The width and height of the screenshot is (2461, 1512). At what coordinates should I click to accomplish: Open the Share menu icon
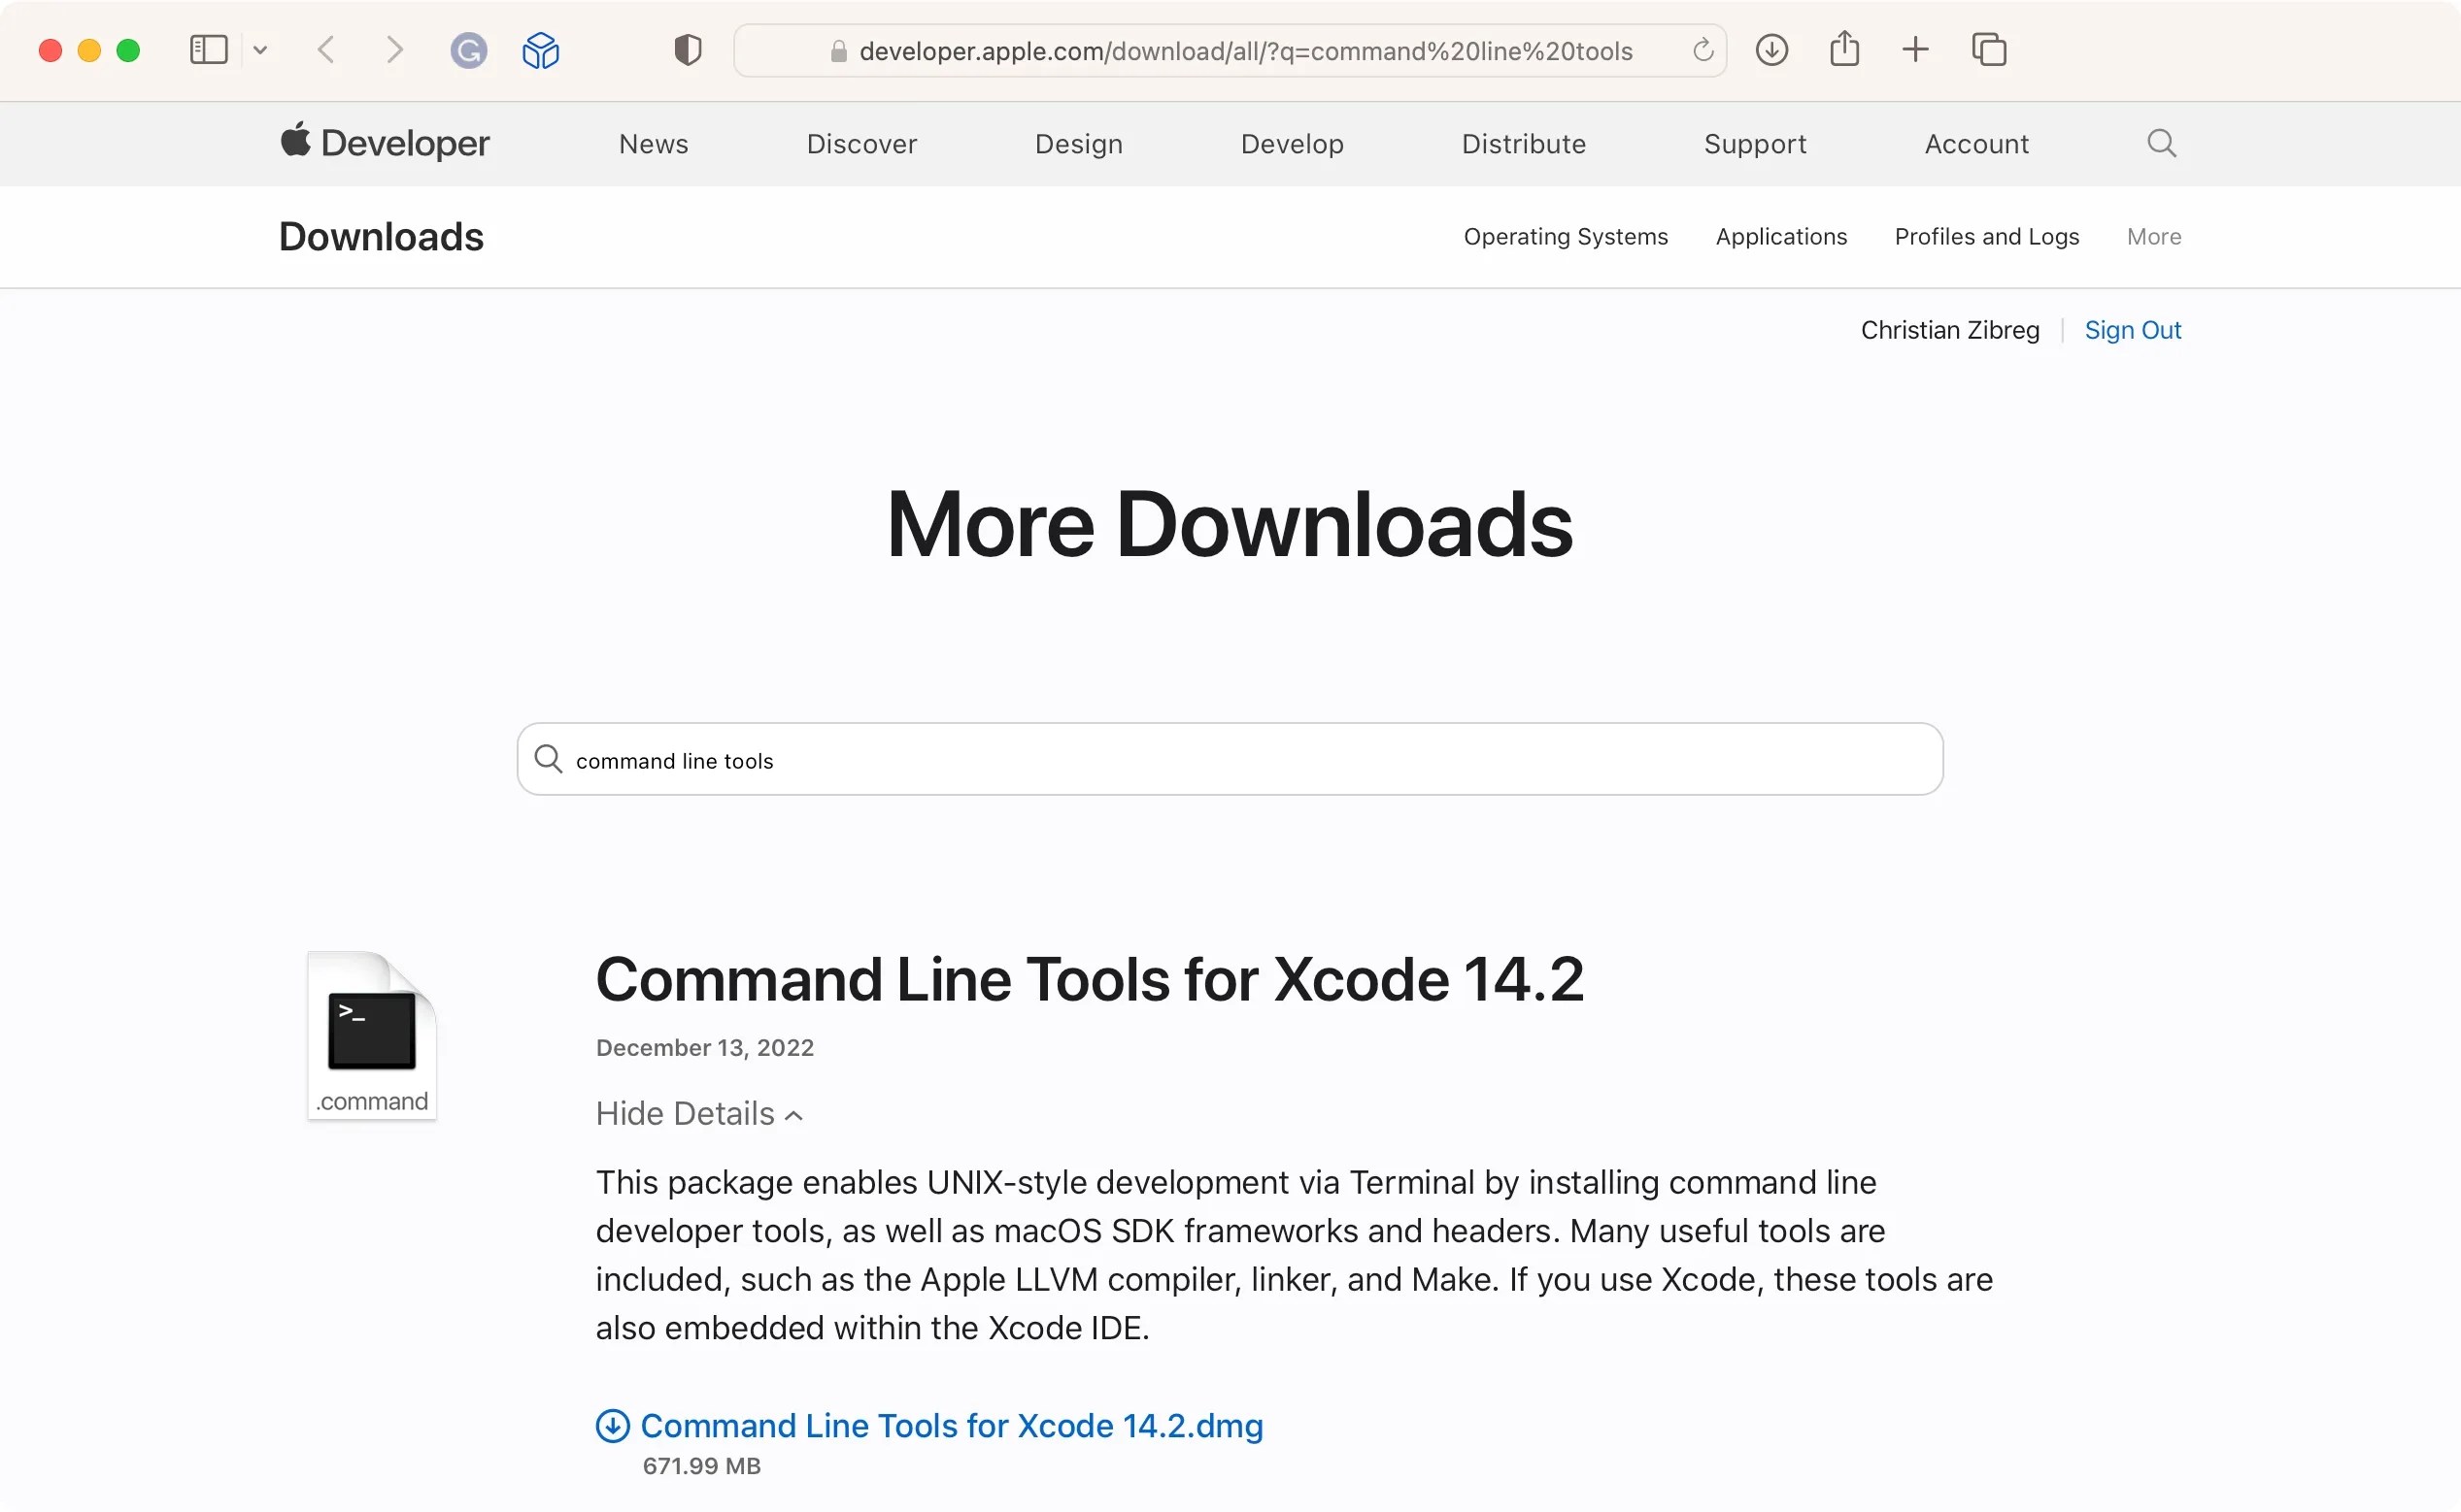[x=1844, y=49]
